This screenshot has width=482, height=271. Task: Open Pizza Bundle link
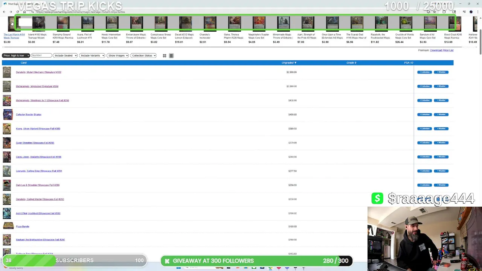pos(23,227)
